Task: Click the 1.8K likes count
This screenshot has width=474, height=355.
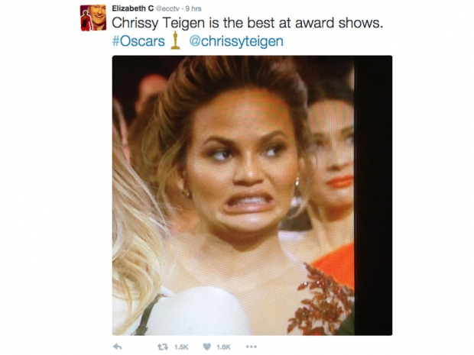Action: 223,347
